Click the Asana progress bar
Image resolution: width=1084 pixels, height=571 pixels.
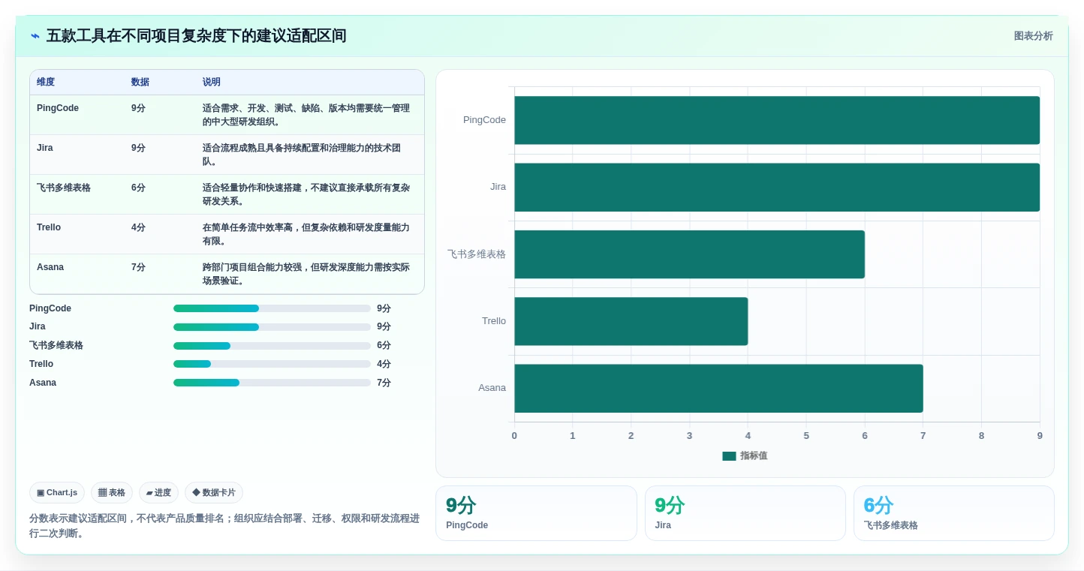pyautogui.click(x=272, y=383)
